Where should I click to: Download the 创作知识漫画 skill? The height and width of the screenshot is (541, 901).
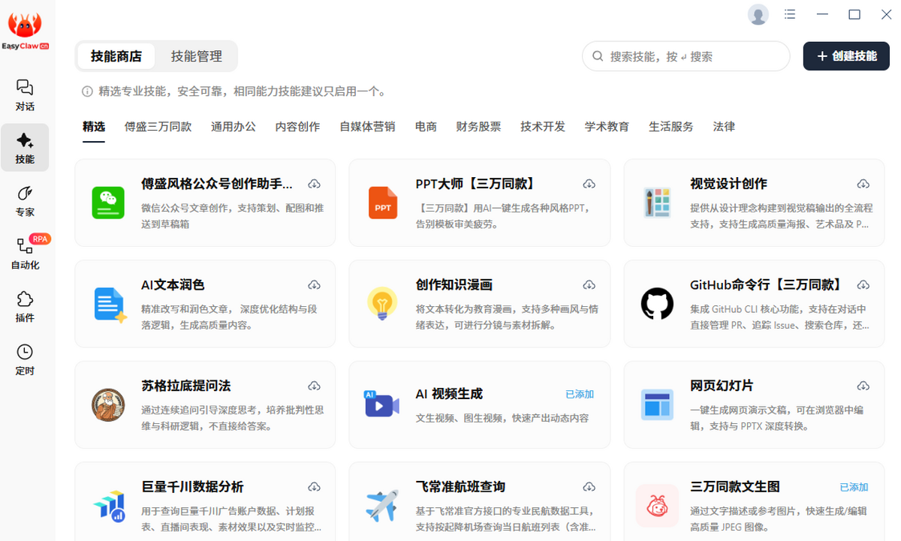tap(589, 285)
